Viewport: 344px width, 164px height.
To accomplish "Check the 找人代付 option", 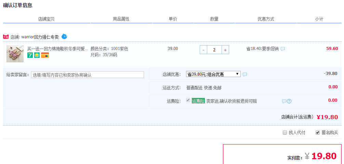I will [285, 133].
